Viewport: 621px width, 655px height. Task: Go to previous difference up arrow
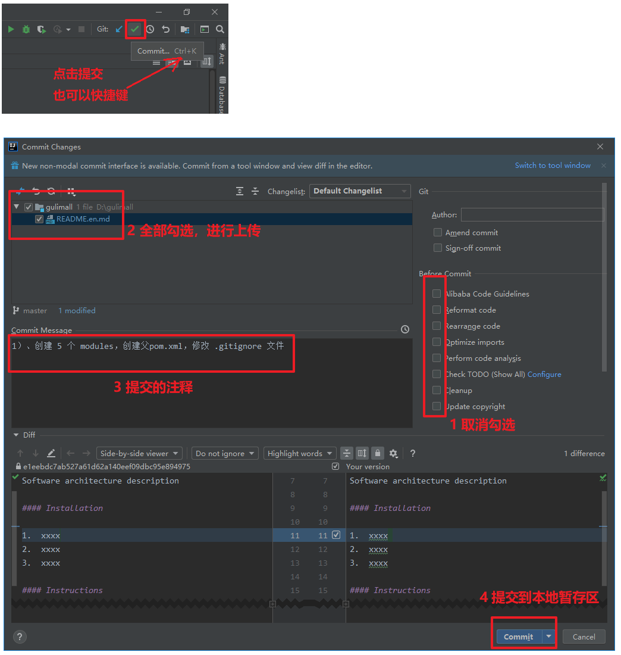[20, 453]
